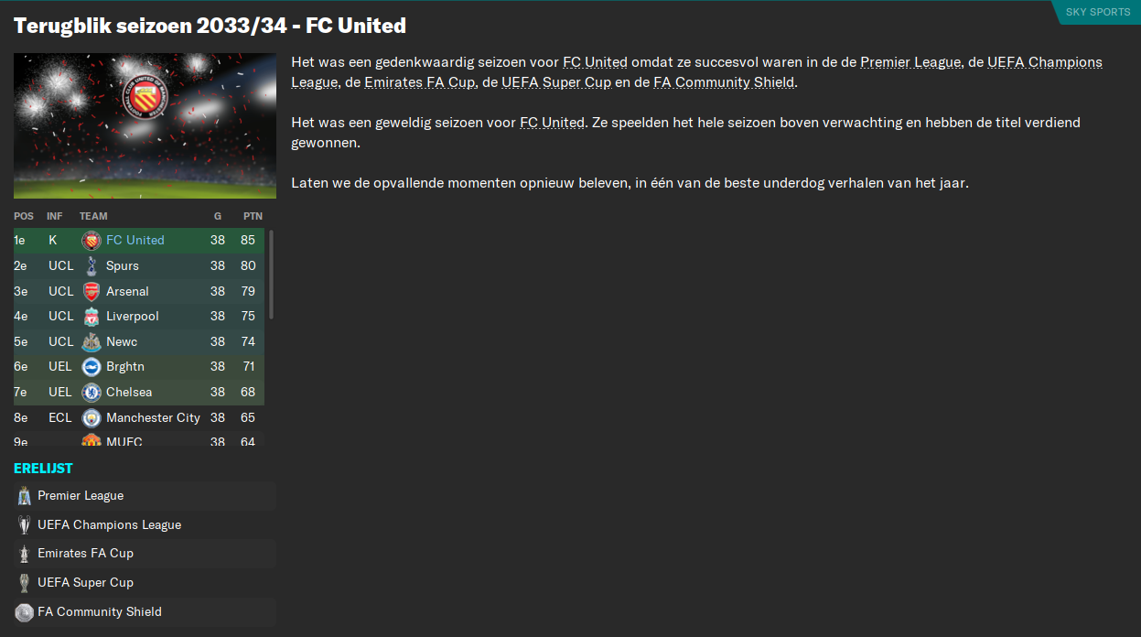Click the celebration fireworks image
The height and width of the screenshot is (637, 1141).
145,126
